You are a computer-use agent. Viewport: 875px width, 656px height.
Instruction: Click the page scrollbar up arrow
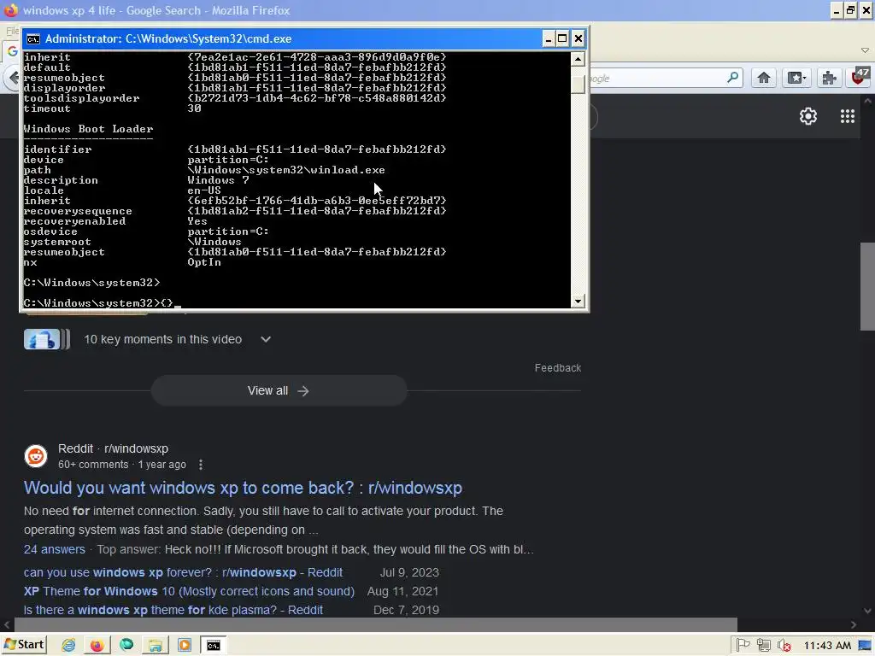(867, 101)
